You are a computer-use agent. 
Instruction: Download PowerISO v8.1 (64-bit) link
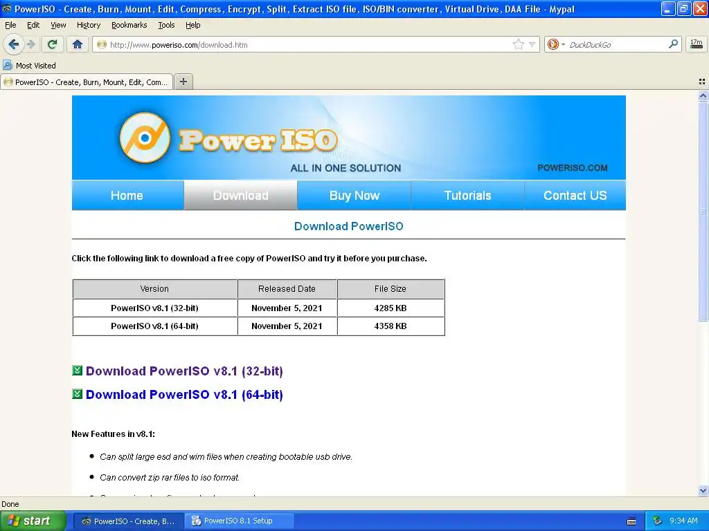[184, 395]
